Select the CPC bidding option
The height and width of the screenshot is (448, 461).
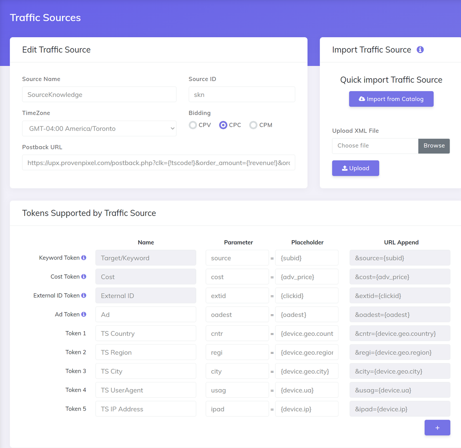(x=223, y=125)
